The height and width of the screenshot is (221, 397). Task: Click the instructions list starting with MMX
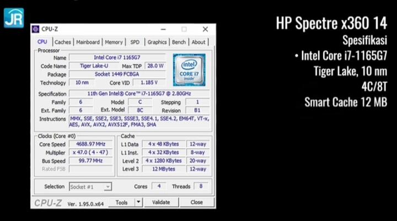140,122
